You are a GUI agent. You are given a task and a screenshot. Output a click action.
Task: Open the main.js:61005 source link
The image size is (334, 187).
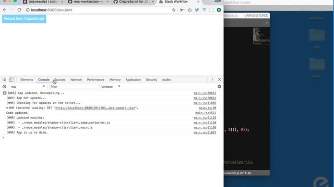[205, 103]
